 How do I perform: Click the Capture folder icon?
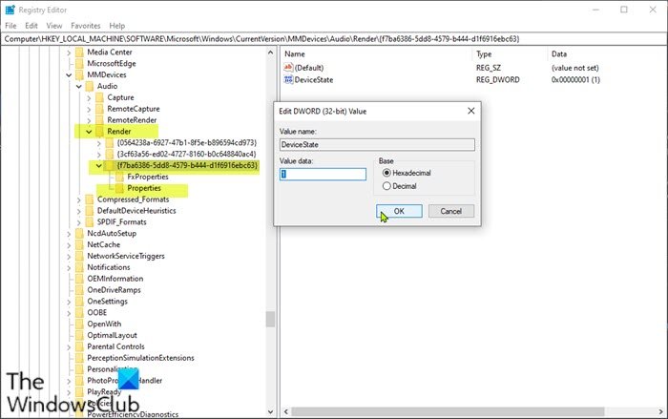click(99, 97)
